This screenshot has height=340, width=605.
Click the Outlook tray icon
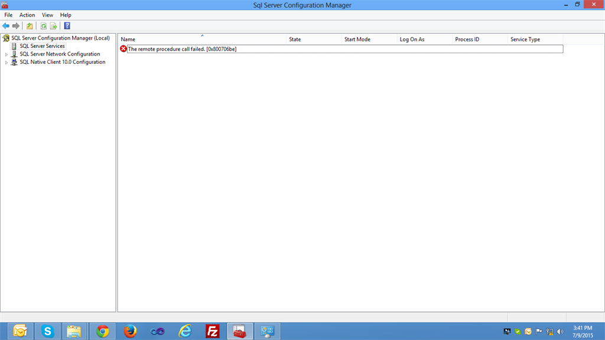(x=528, y=332)
